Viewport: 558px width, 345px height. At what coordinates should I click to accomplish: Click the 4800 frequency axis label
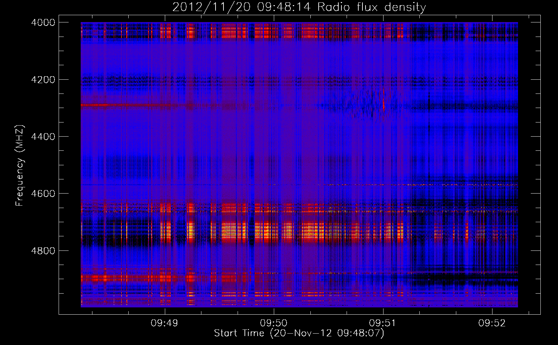click(43, 250)
